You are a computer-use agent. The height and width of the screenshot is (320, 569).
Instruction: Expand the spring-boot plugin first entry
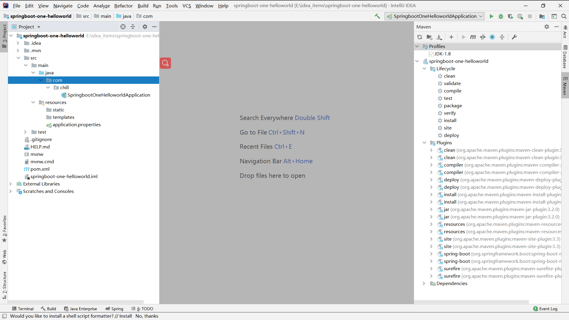point(431,254)
